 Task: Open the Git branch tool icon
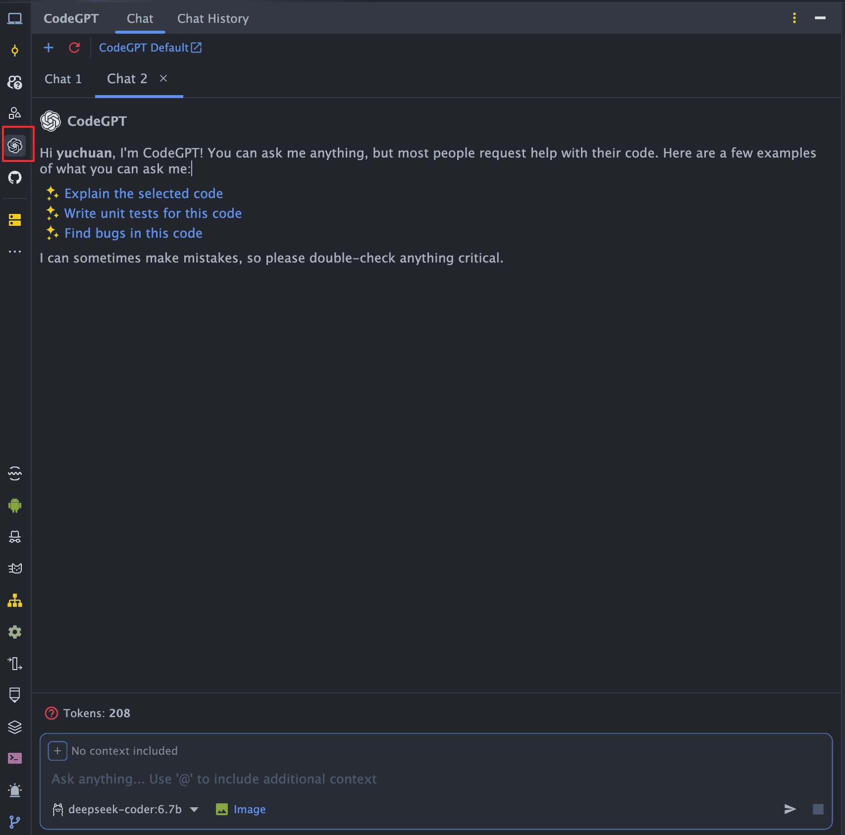(15, 822)
